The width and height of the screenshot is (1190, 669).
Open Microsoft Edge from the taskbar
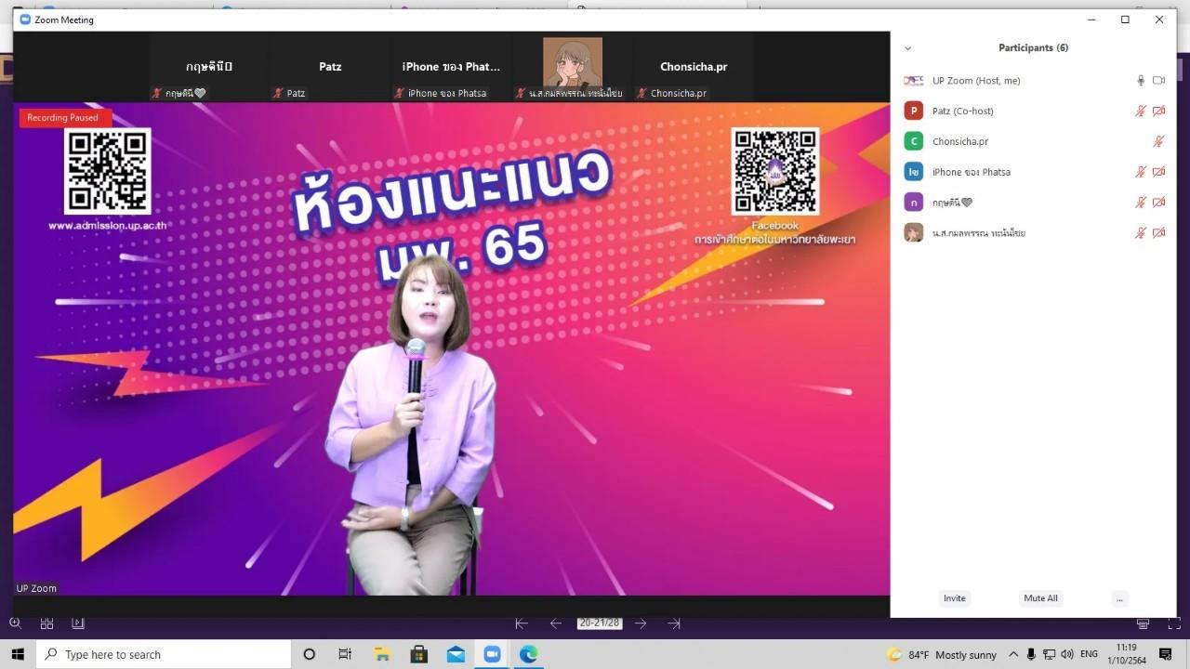(x=528, y=654)
